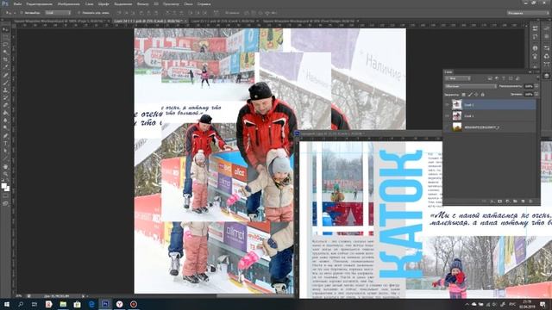Open the Auto-select target dropdown
Viewport: 552px width, 310px height.
point(58,13)
